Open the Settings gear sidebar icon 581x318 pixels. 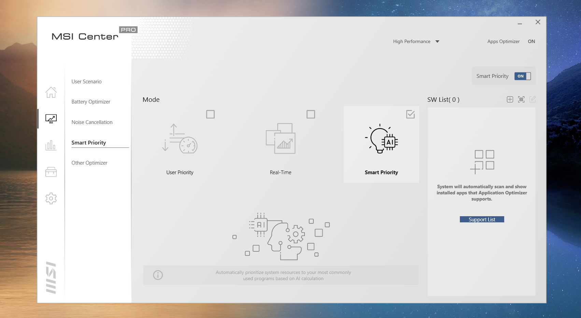click(51, 198)
